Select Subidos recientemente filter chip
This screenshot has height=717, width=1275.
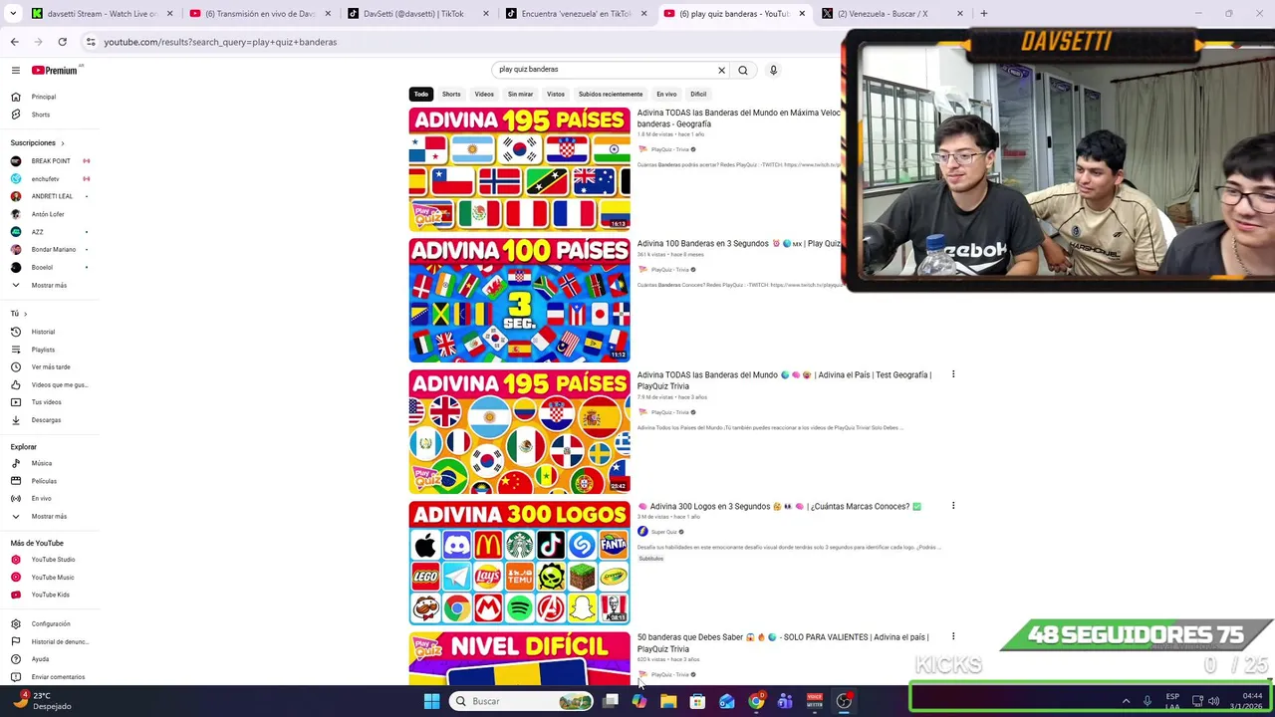[611, 94]
